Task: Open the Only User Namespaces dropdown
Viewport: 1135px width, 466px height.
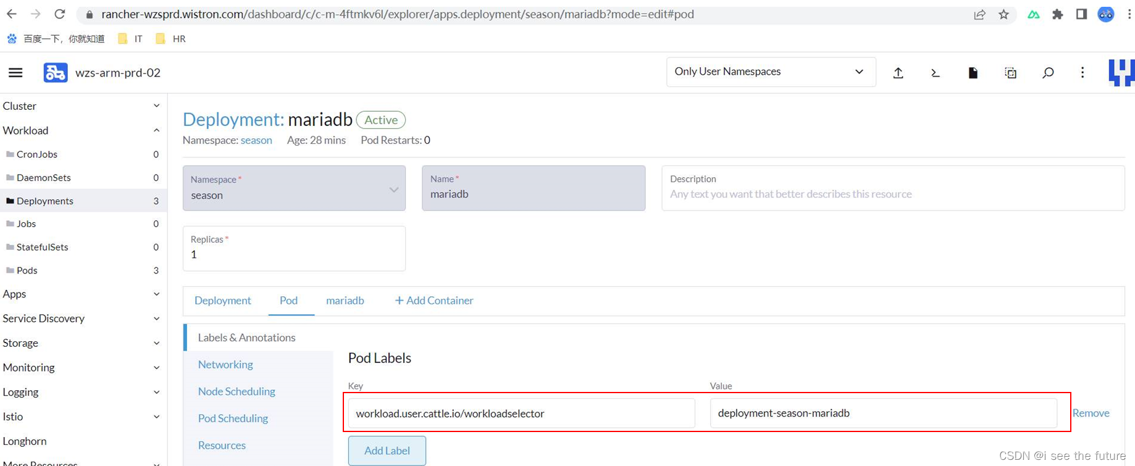Action: pyautogui.click(x=771, y=72)
